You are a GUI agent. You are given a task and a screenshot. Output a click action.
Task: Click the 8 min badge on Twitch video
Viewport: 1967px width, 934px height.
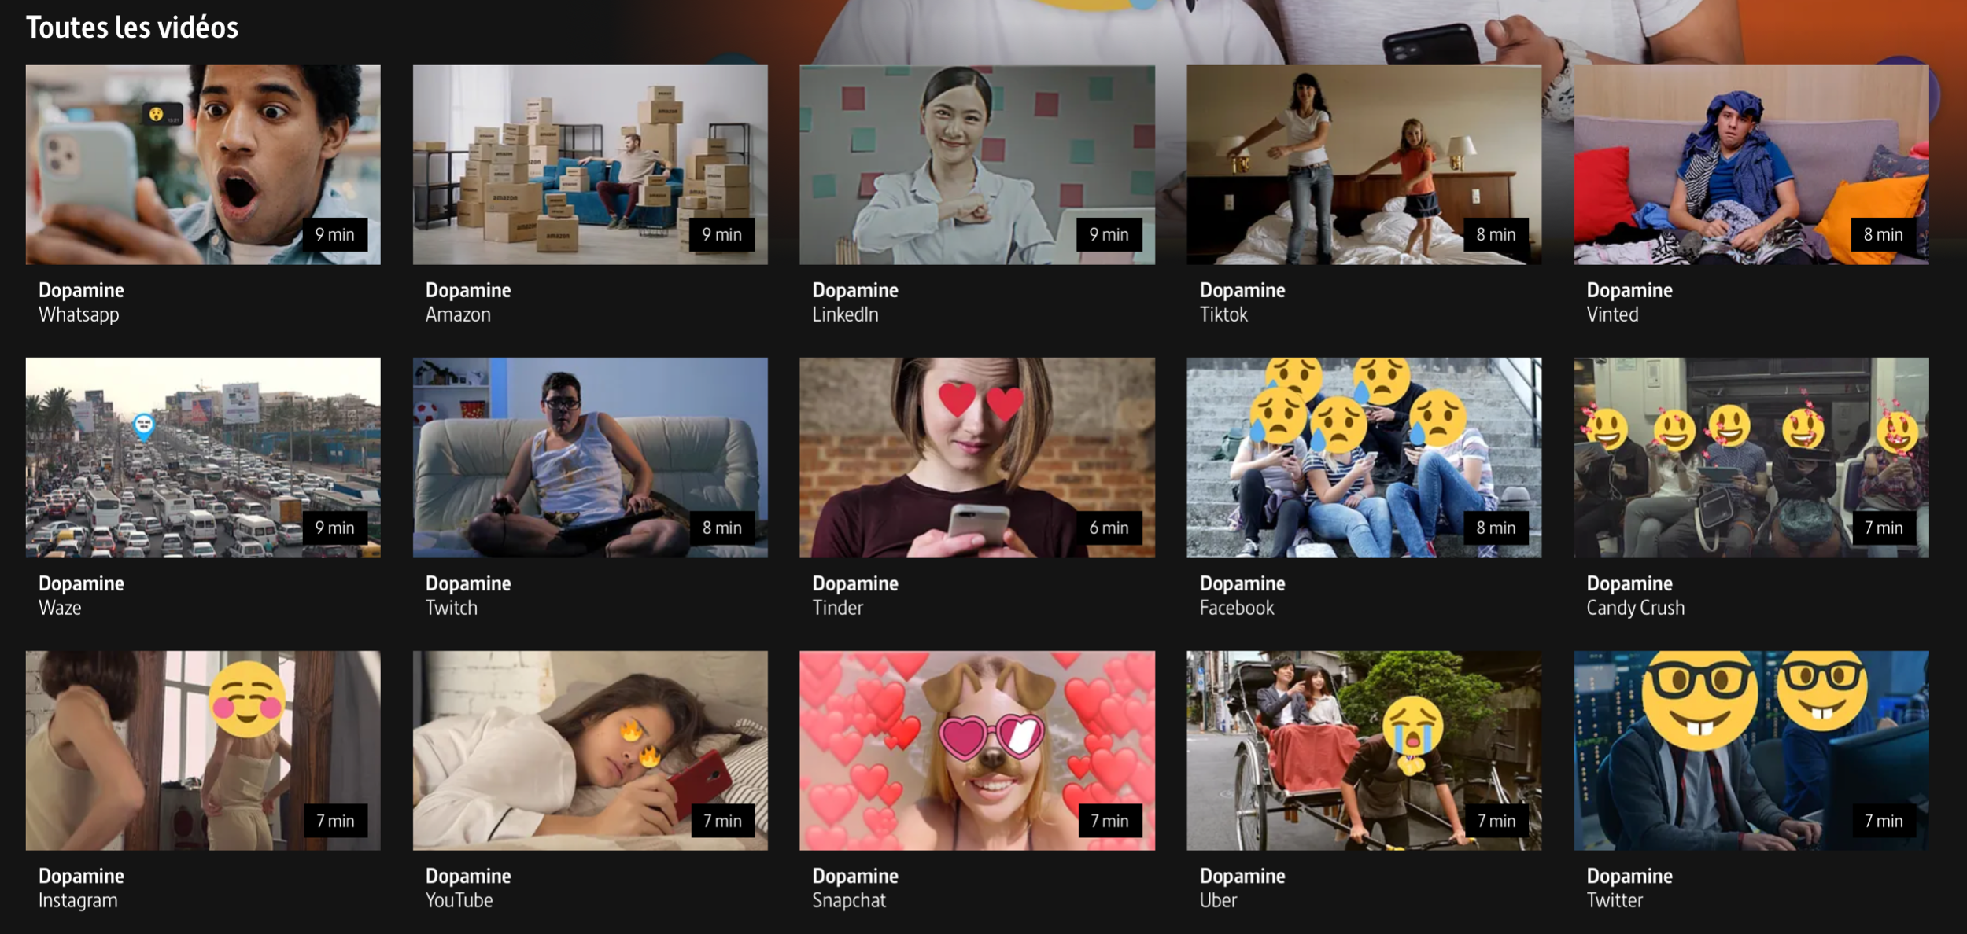pyautogui.click(x=721, y=528)
